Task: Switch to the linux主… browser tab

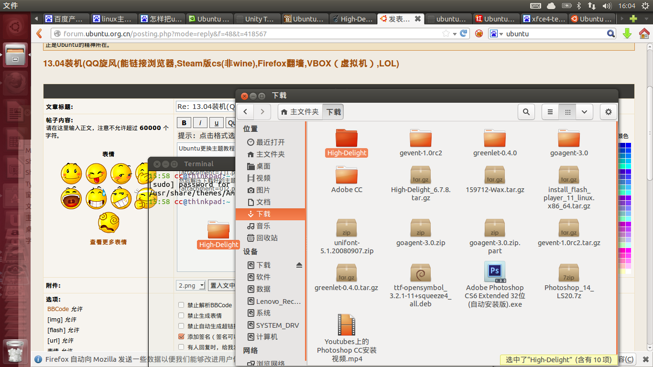Action: (115, 19)
